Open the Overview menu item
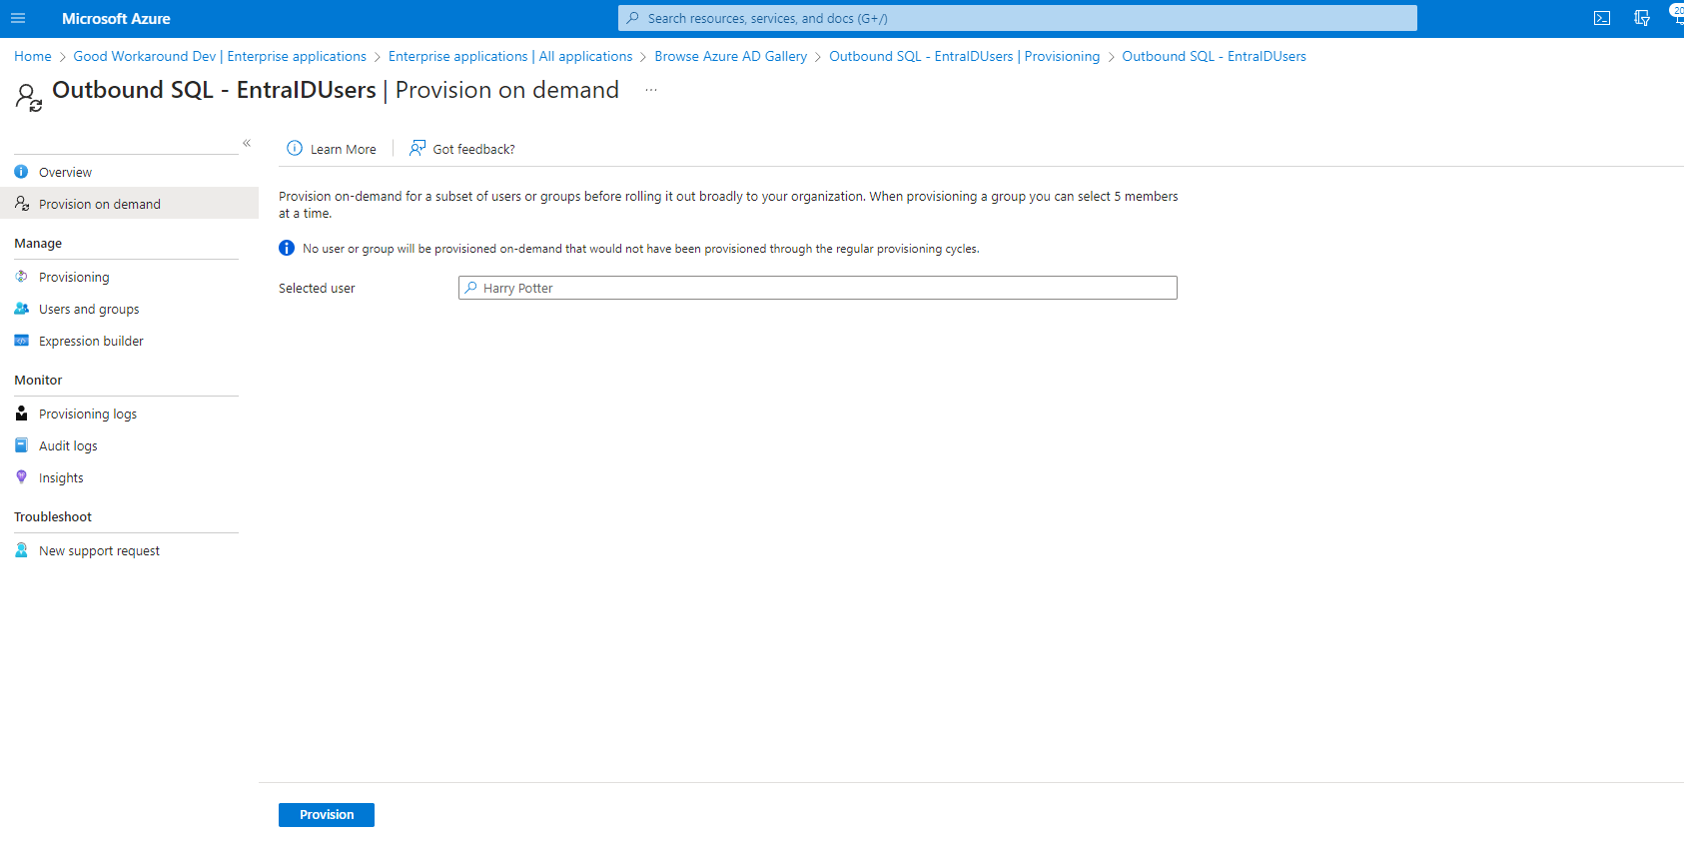The height and width of the screenshot is (841, 1684). click(x=65, y=172)
